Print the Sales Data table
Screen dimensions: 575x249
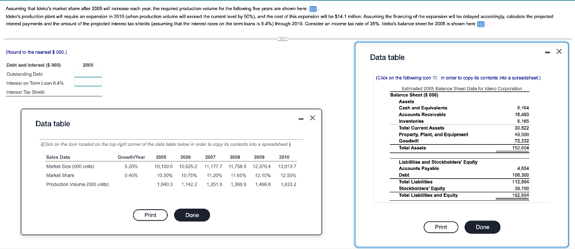click(150, 215)
